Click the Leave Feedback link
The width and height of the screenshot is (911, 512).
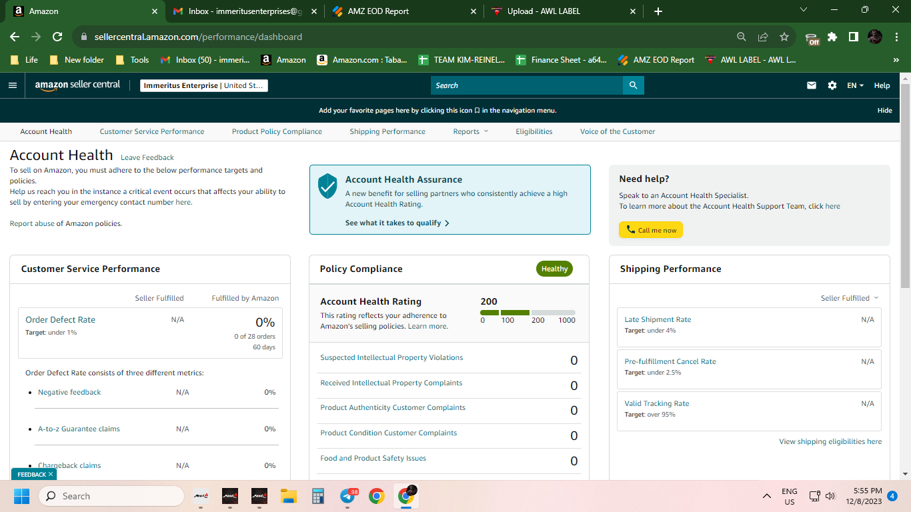(x=147, y=157)
